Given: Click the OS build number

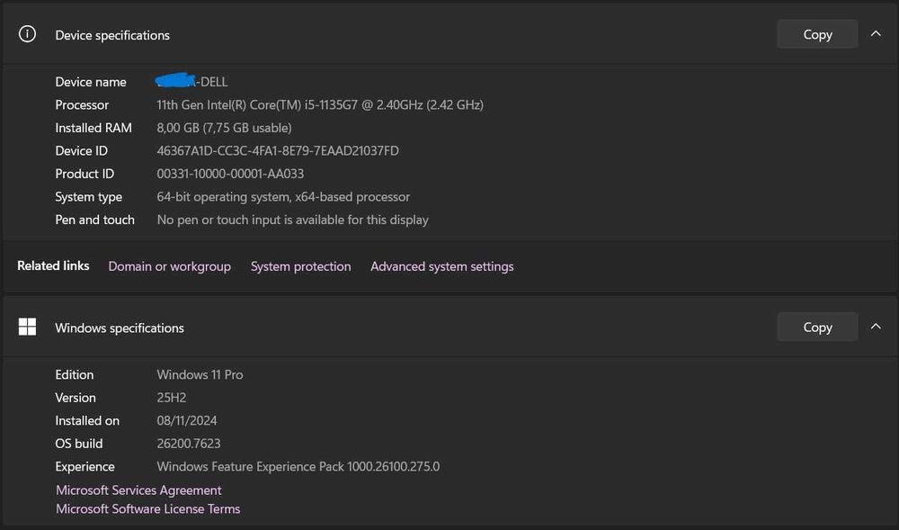Looking at the screenshot, I should (x=188, y=444).
